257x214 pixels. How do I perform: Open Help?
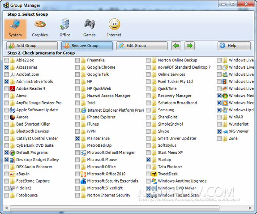(234, 46)
